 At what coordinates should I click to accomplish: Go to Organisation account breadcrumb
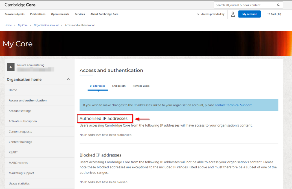click(46, 25)
